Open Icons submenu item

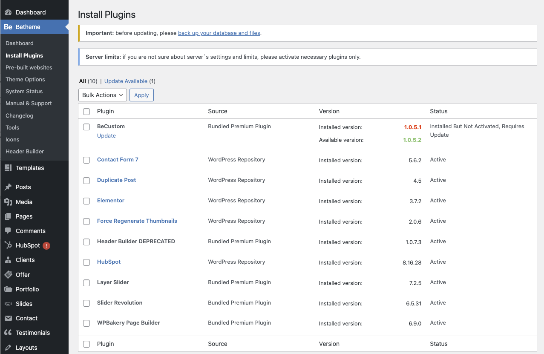(12, 139)
